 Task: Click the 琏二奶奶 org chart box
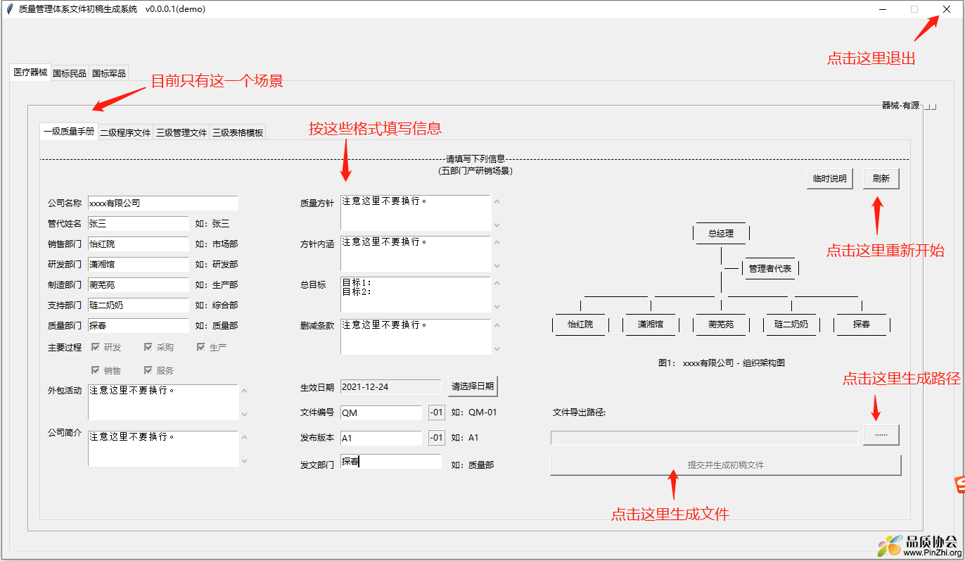(791, 324)
